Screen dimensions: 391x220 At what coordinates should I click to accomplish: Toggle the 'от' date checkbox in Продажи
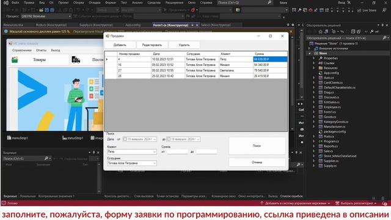click(x=125, y=139)
